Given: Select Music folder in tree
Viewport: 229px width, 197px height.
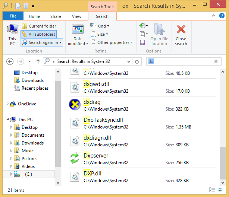Looking at the screenshot, I should 24,150.
